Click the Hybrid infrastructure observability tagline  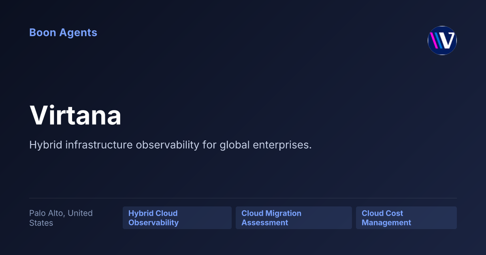click(x=171, y=145)
